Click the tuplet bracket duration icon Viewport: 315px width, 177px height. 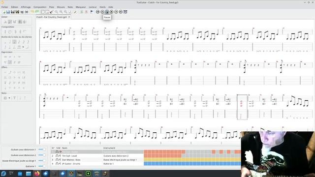coord(19,47)
